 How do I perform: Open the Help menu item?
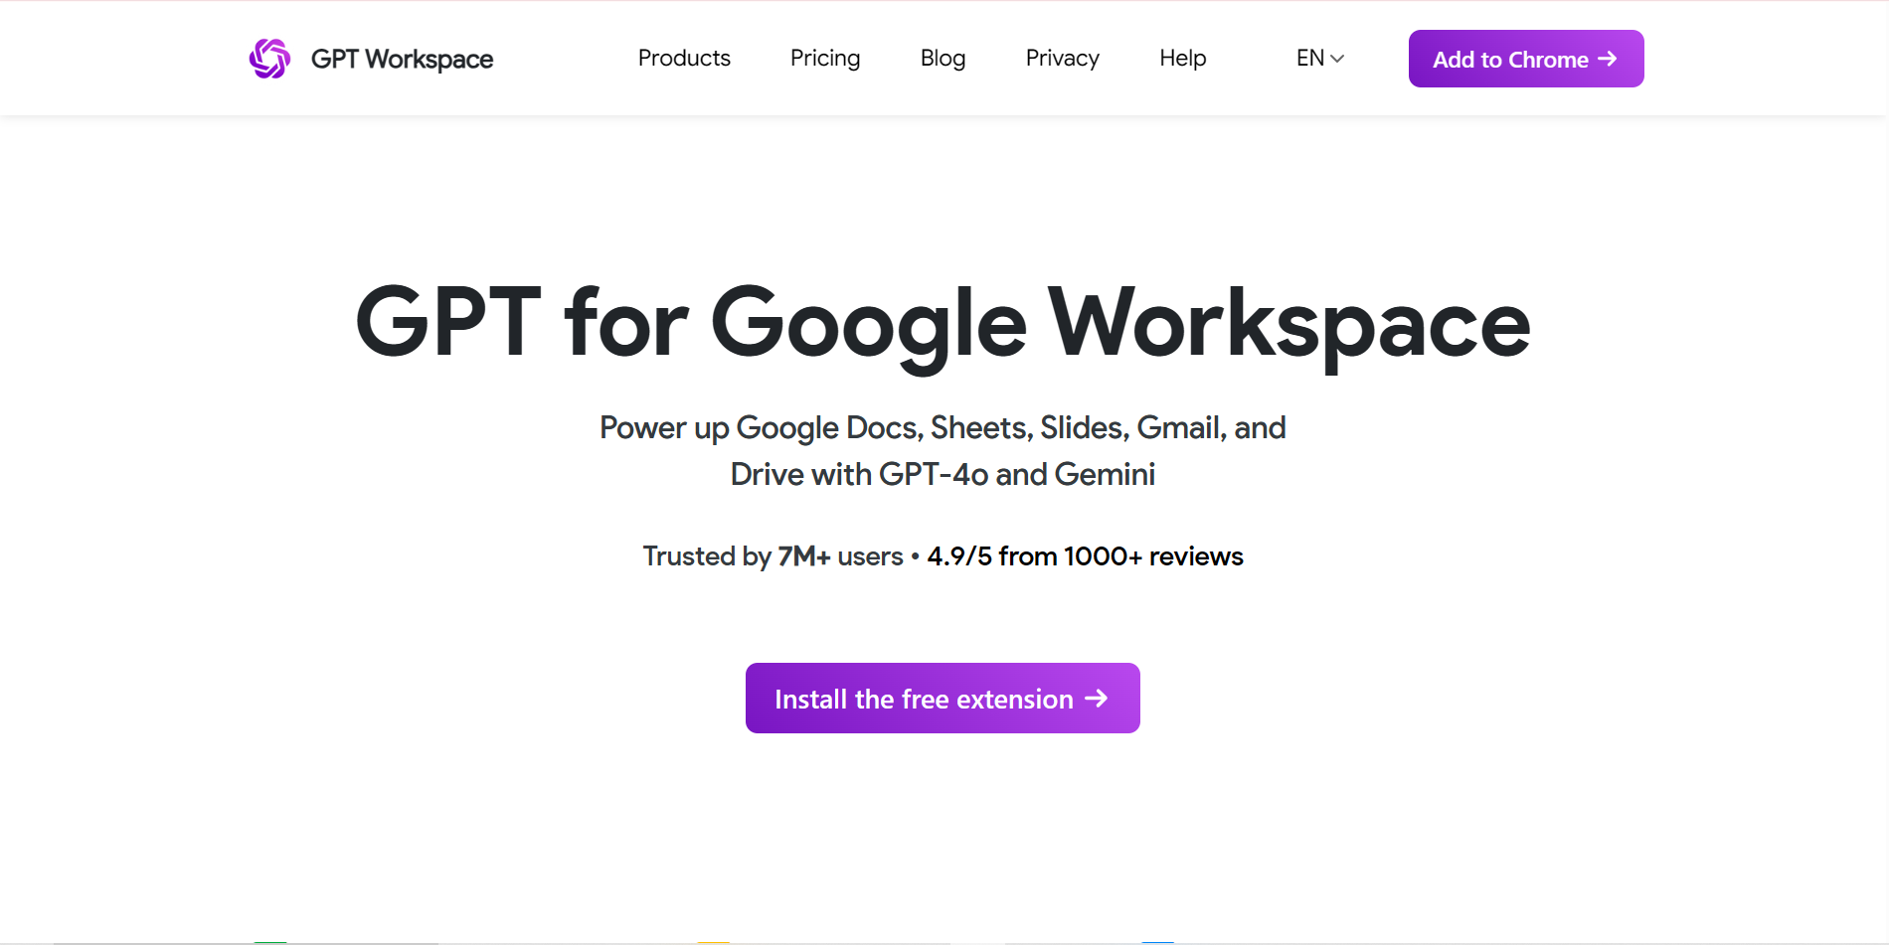[x=1182, y=59]
